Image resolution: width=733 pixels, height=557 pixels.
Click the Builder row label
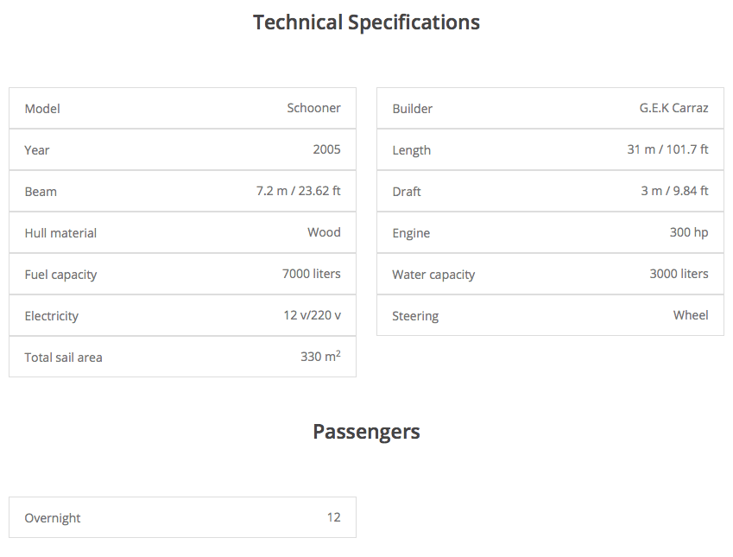(x=412, y=109)
